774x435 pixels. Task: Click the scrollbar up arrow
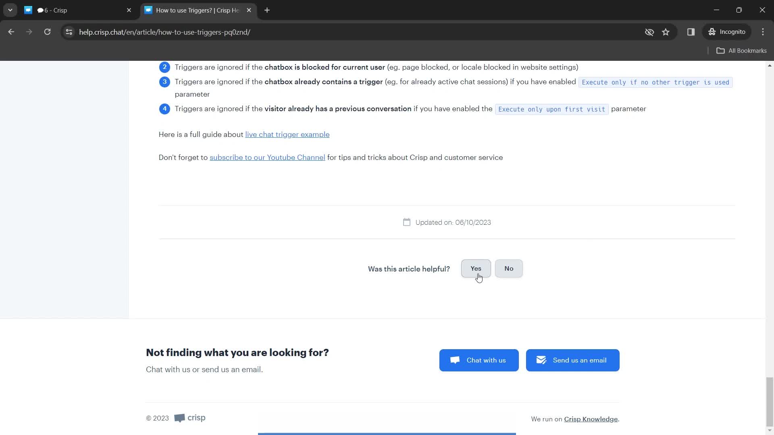[770, 65]
